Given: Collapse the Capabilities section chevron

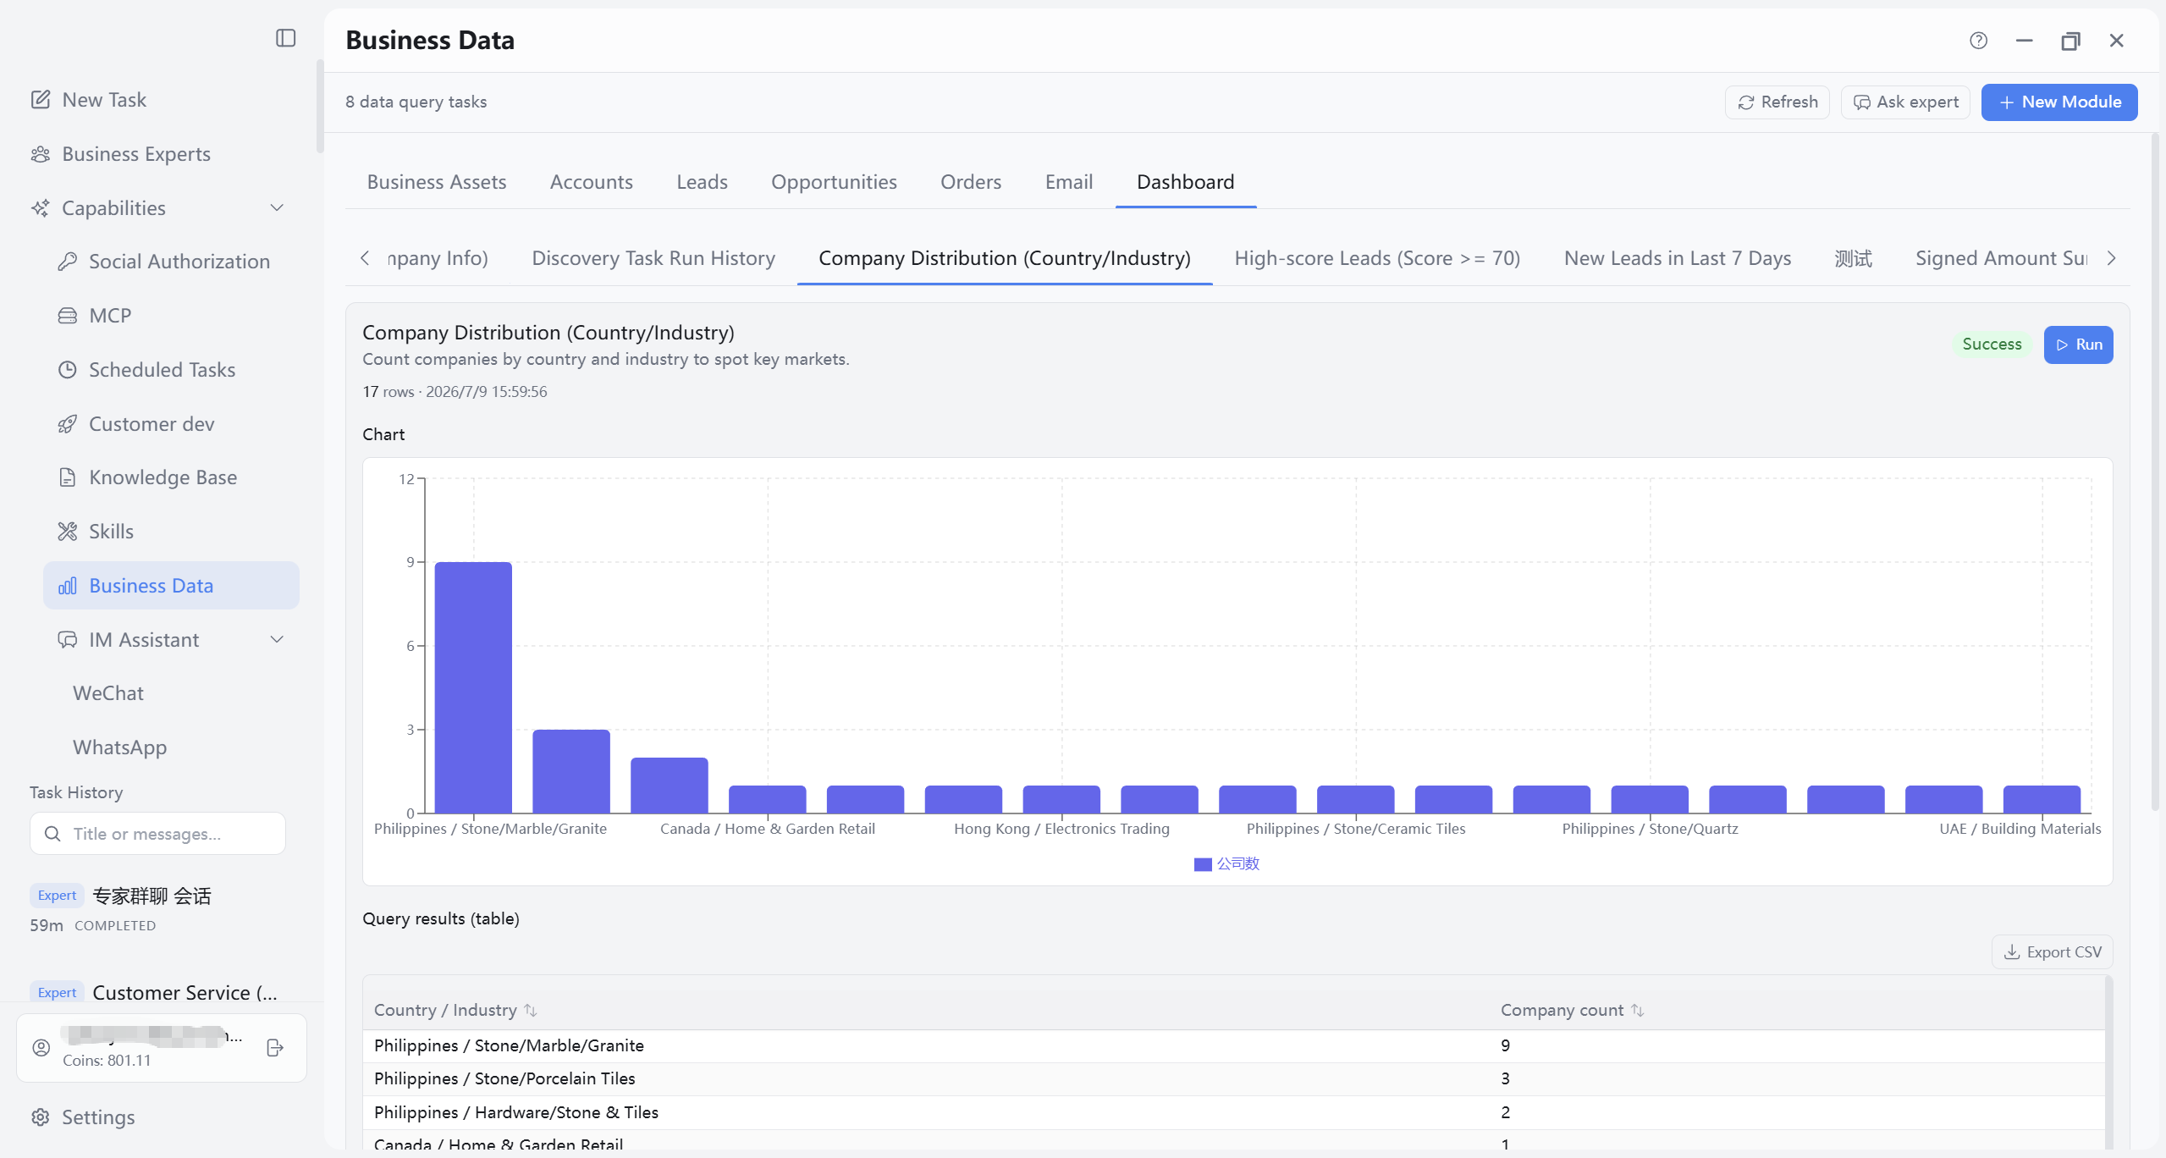Looking at the screenshot, I should 277,208.
